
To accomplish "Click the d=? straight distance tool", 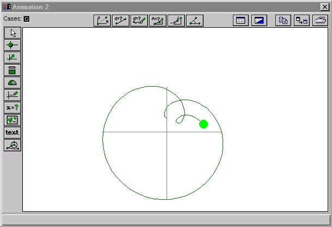I will coord(121,21).
